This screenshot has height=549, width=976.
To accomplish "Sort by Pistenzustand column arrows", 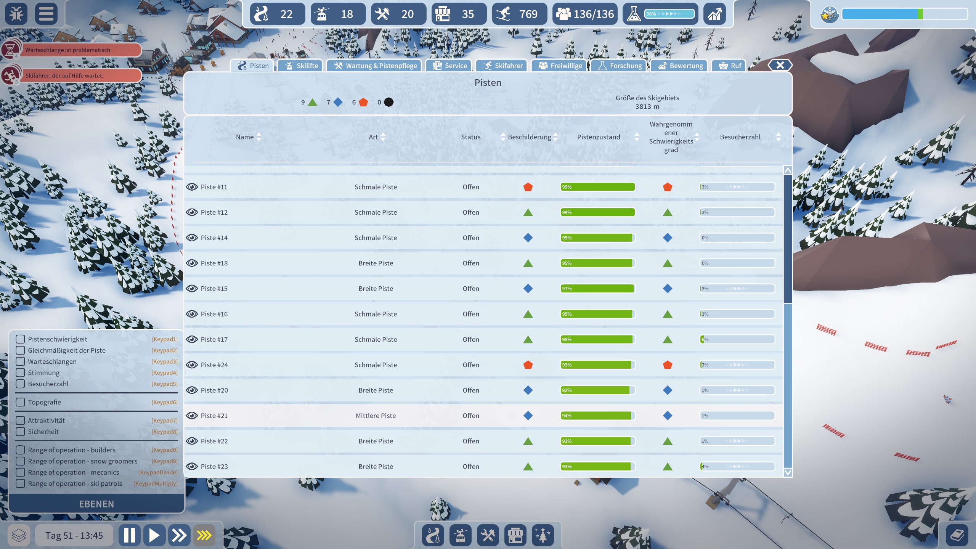I will (x=636, y=137).
